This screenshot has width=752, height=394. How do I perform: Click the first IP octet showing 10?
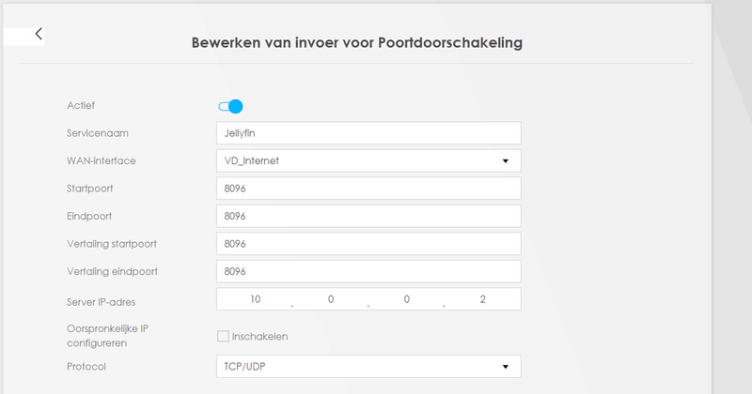[x=255, y=299]
